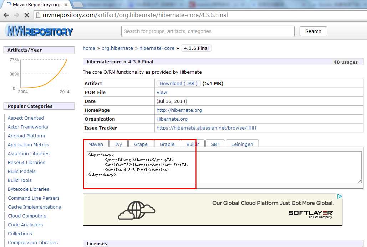
Task: Open Application Metrics category
Action: click(x=28, y=145)
